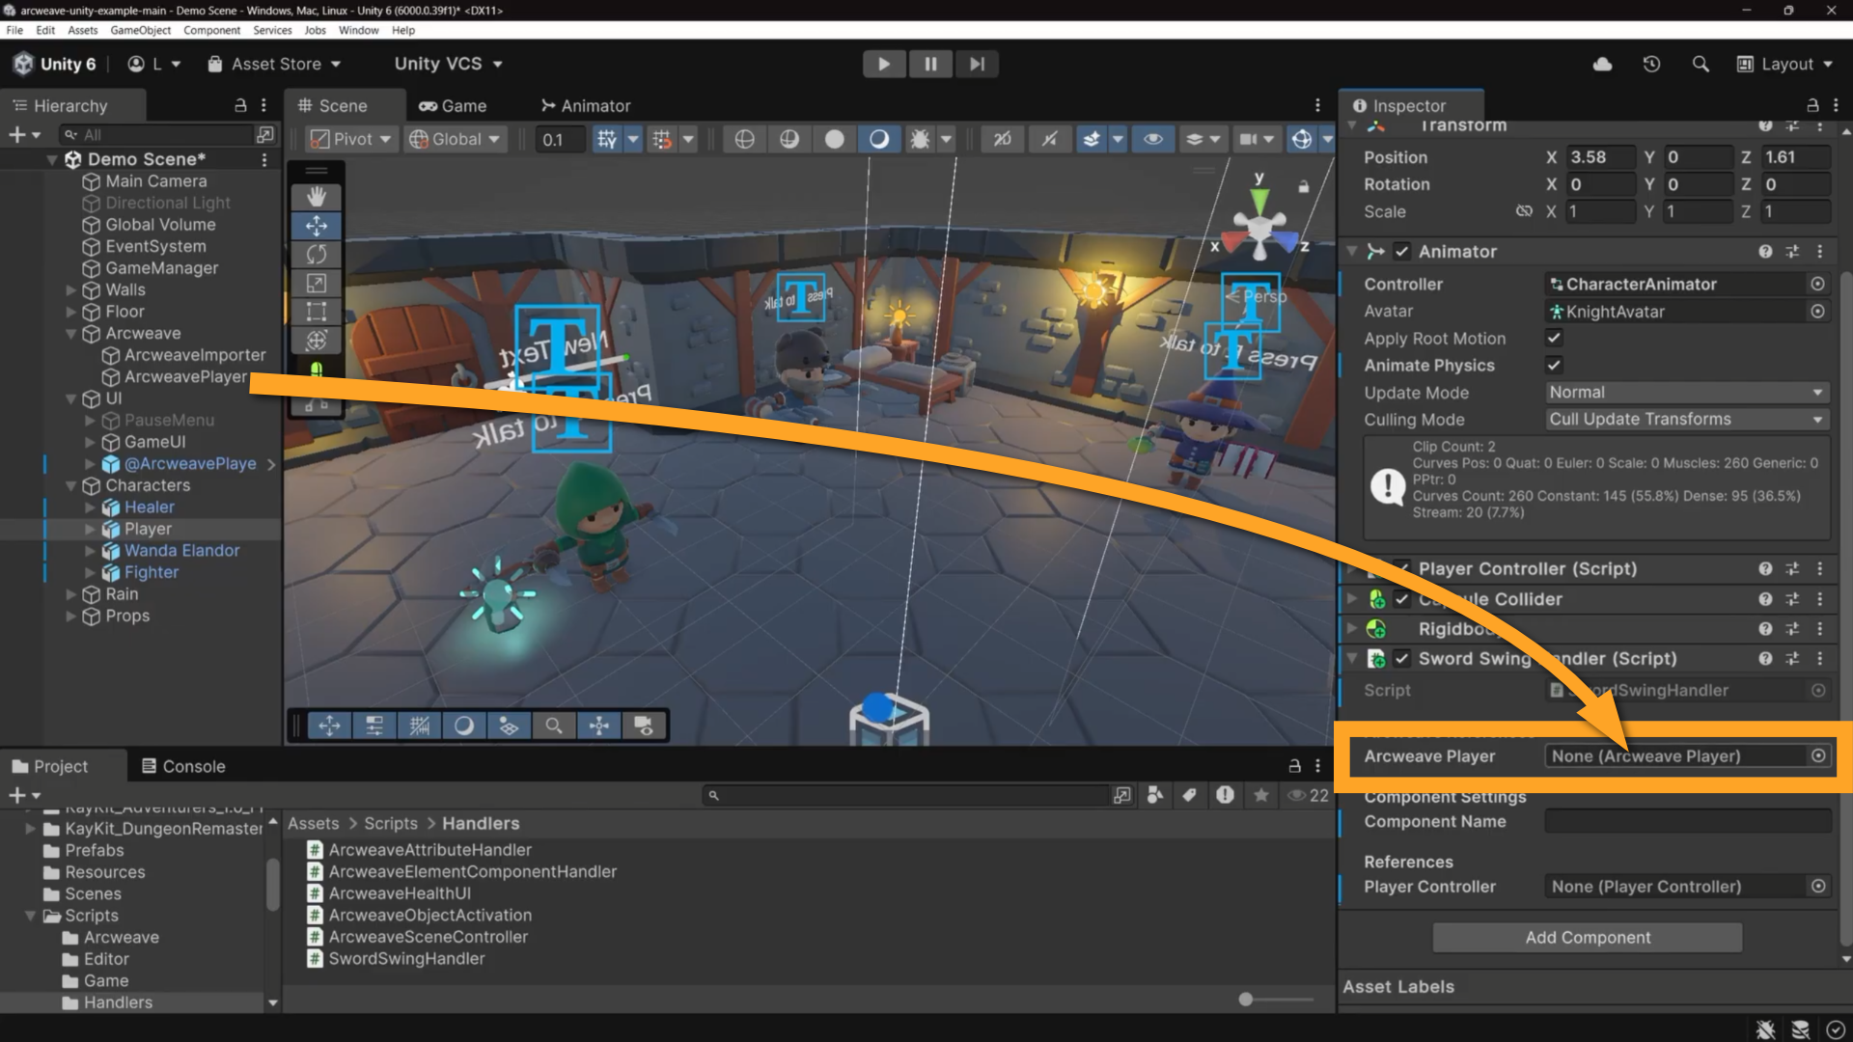Lock the Inspector panel
The height and width of the screenshot is (1042, 1853).
point(1812,105)
